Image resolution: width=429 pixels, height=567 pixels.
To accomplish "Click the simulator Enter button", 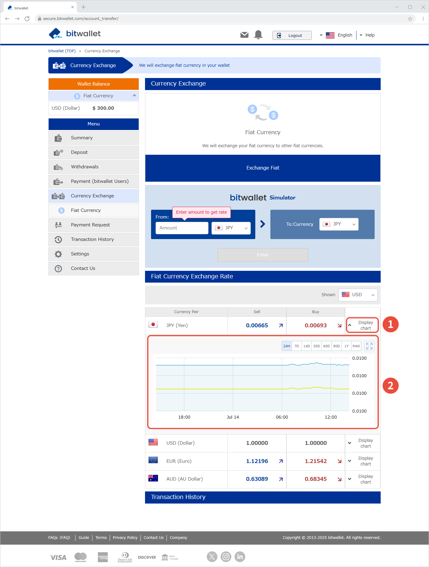I will 263,255.
